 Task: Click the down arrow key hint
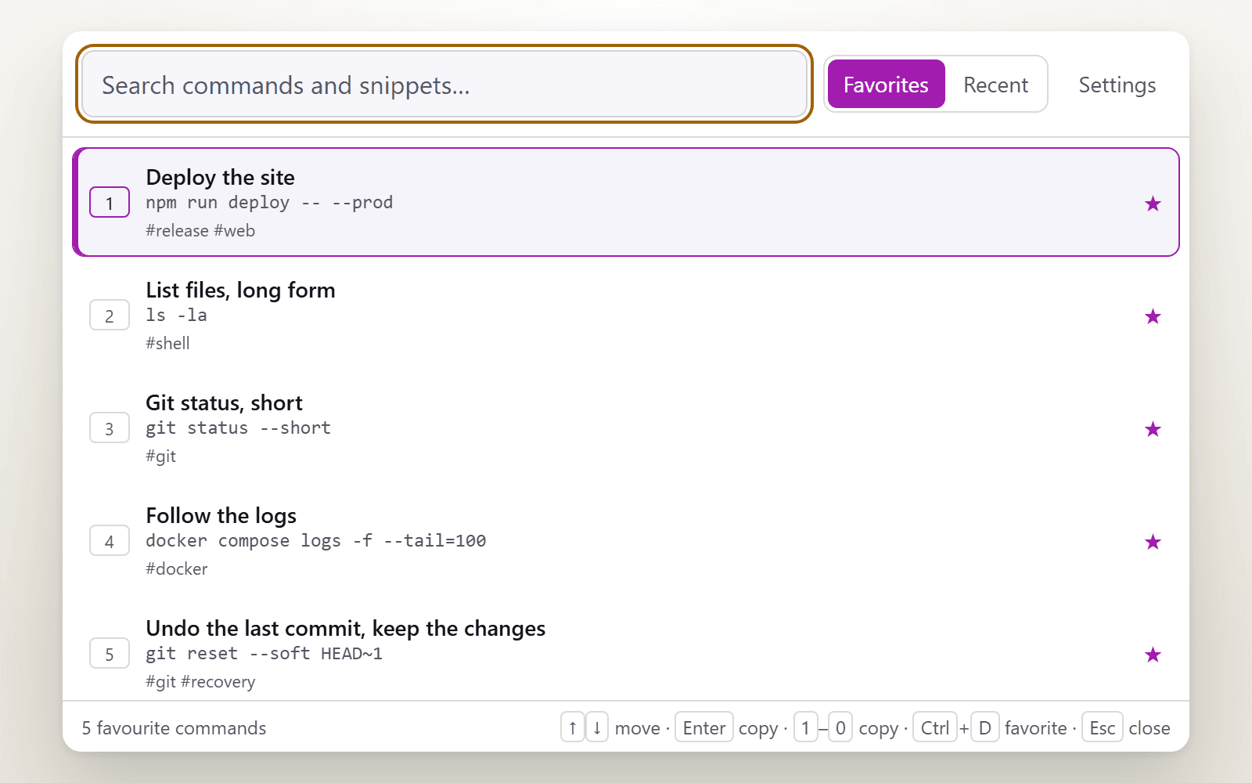[x=597, y=727]
